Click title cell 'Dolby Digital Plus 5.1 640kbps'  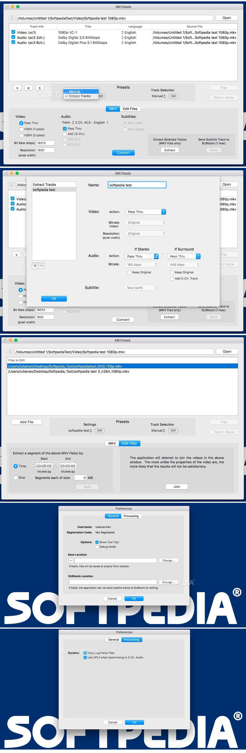point(82,43)
